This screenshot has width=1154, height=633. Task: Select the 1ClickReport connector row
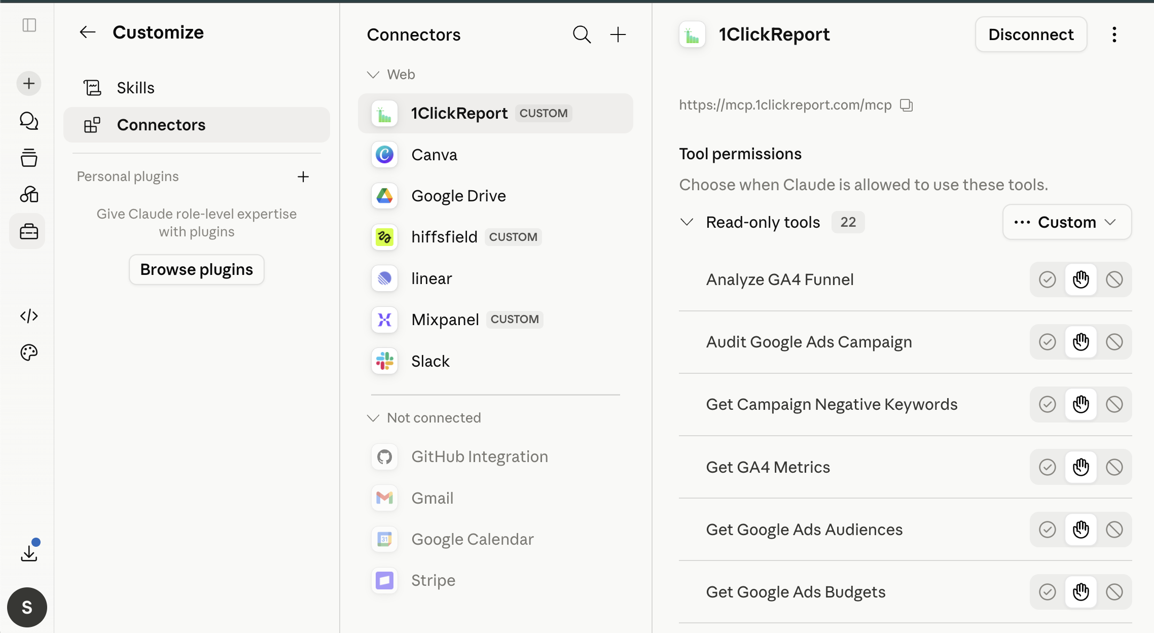(x=495, y=113)
